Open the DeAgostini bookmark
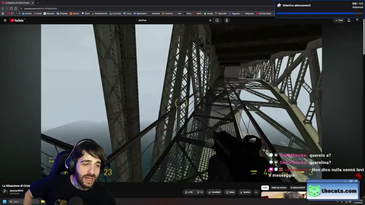This screenshot has height=205, width=365. tap(248, 13)
